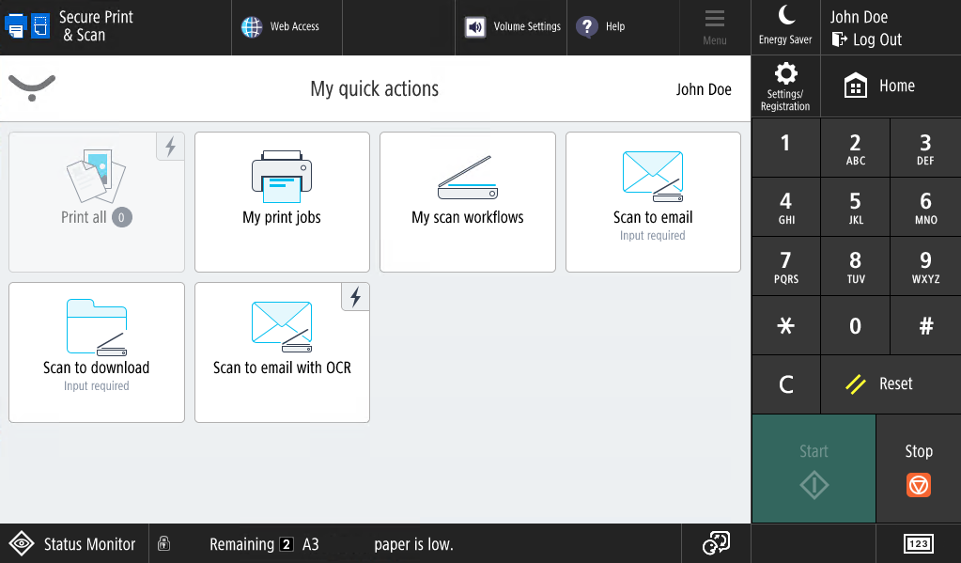Select the 'Remaining 2 A3' status text
The width and height of the screenshot is (961, 563).
coord(264,544)
